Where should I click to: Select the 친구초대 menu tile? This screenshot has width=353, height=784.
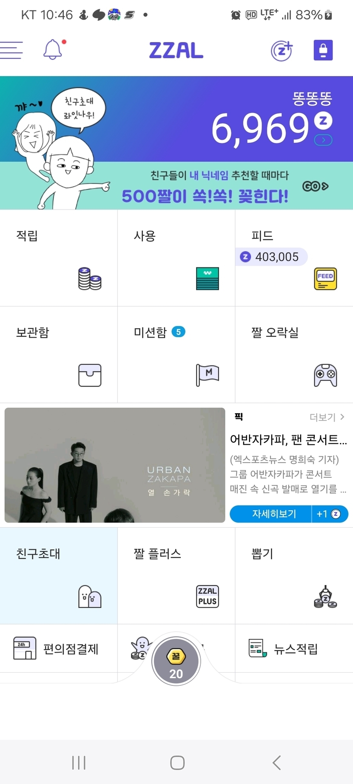click(59, 576)
